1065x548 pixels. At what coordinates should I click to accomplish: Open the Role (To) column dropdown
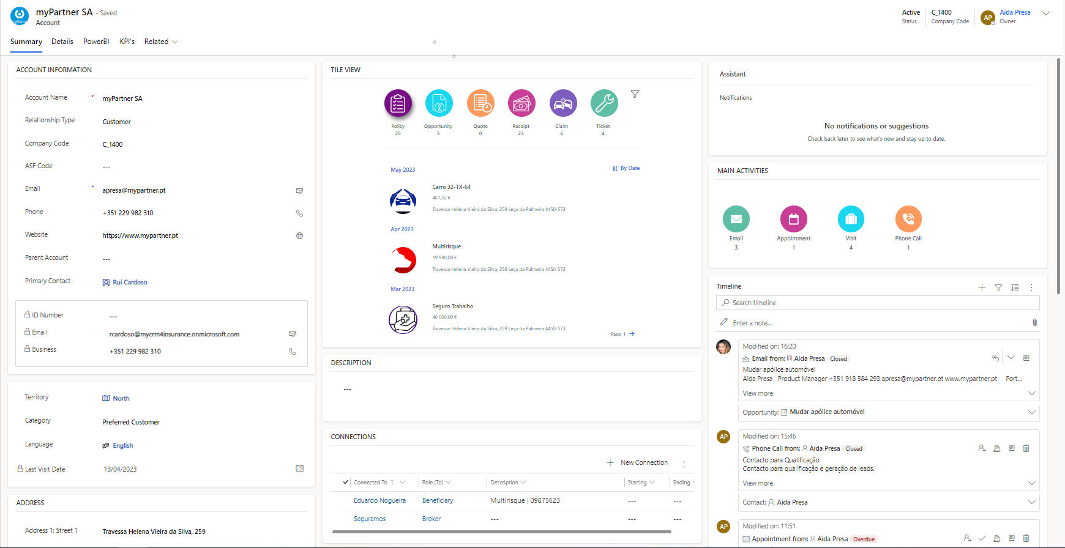tap(449, 483)
